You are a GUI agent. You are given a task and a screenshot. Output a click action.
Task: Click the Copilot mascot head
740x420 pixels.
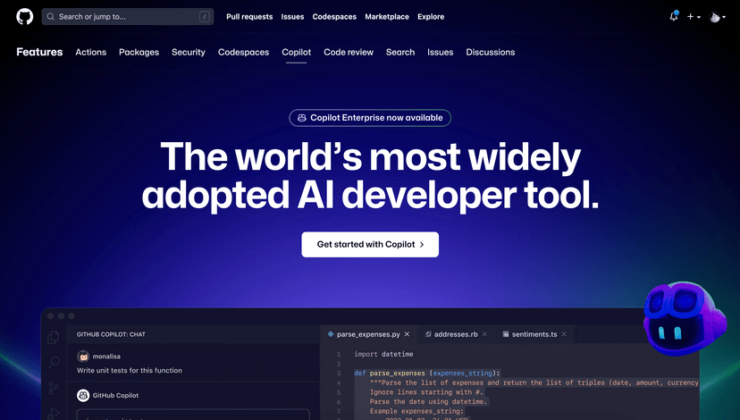[x=685, y=319]
